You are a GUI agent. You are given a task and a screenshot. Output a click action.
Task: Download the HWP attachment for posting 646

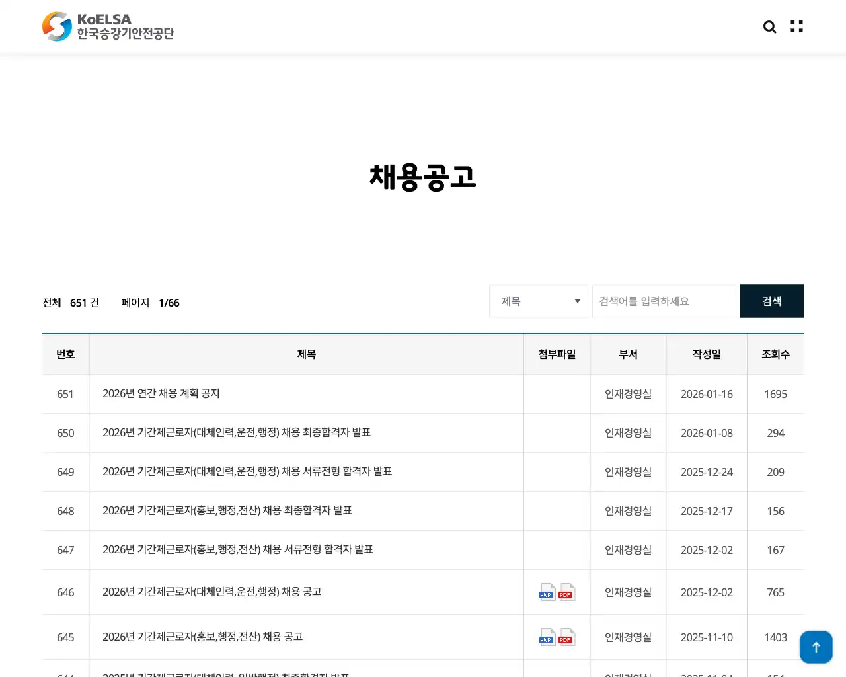tap(546, 592)
